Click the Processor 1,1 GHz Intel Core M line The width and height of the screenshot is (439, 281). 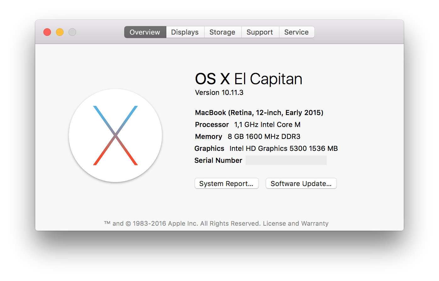point(248,124)
